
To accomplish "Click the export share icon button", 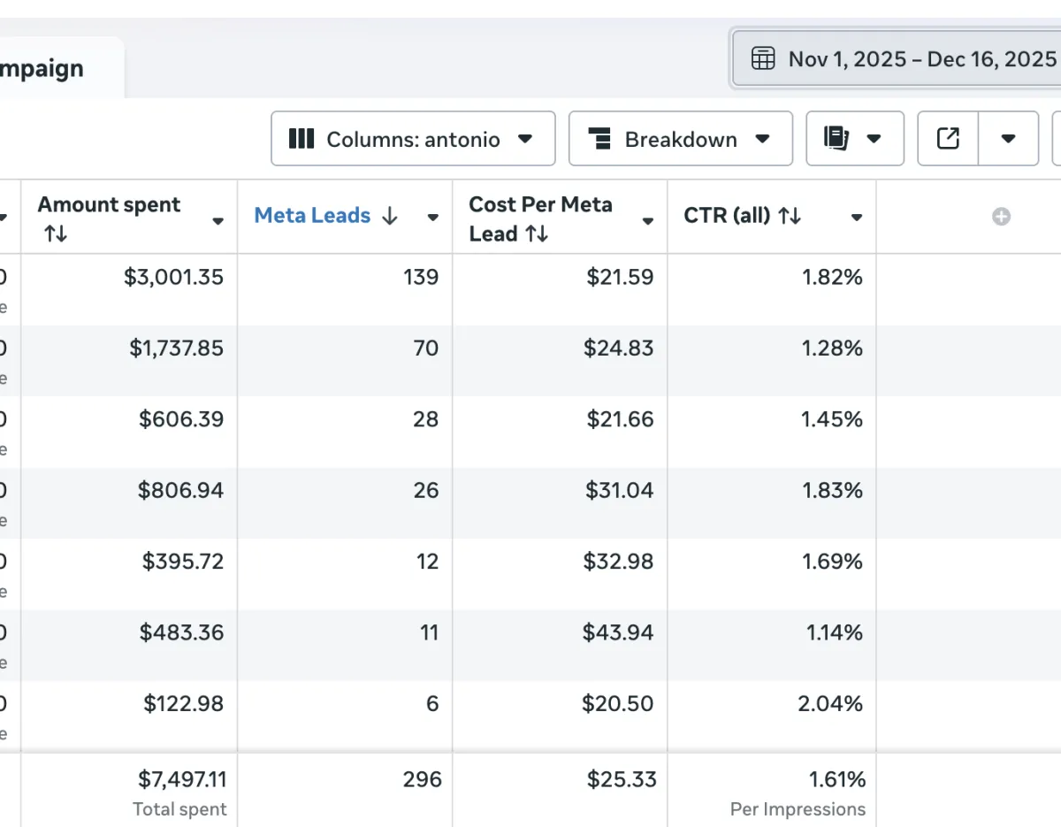I will 948,139.
